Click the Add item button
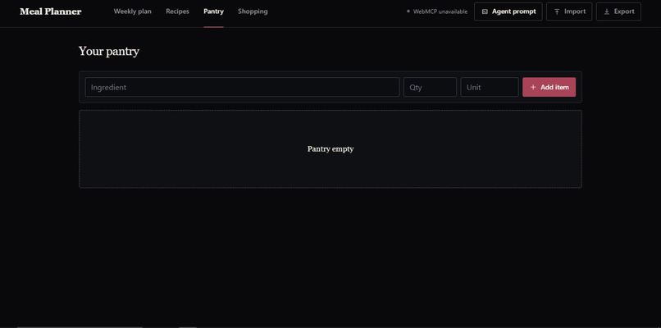Screen dimensions: 661x328 pos(549,87)
